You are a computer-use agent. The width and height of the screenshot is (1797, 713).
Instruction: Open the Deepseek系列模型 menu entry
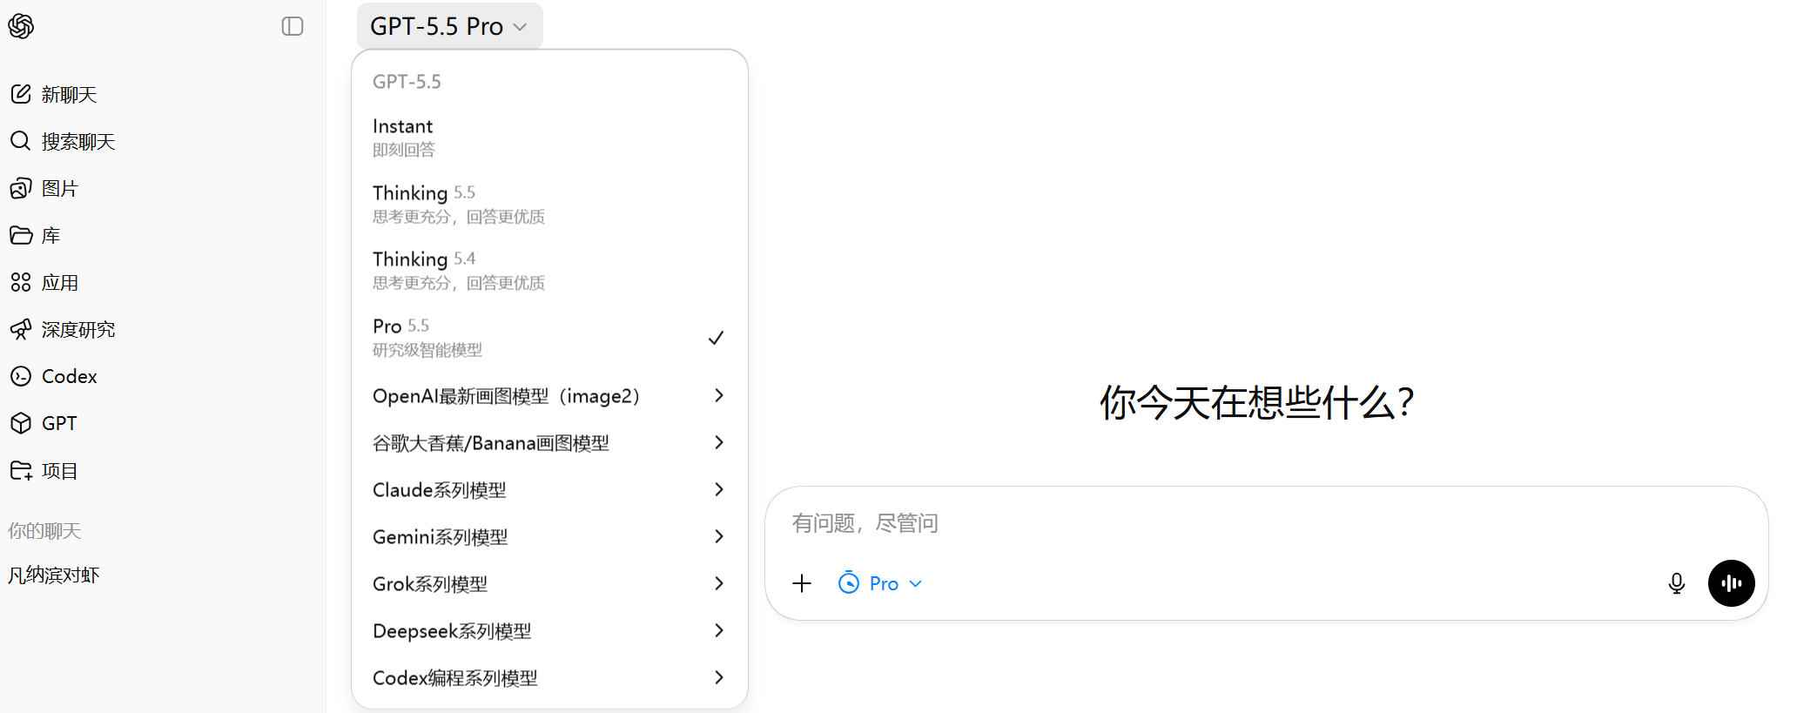click(x=549, y=630)
